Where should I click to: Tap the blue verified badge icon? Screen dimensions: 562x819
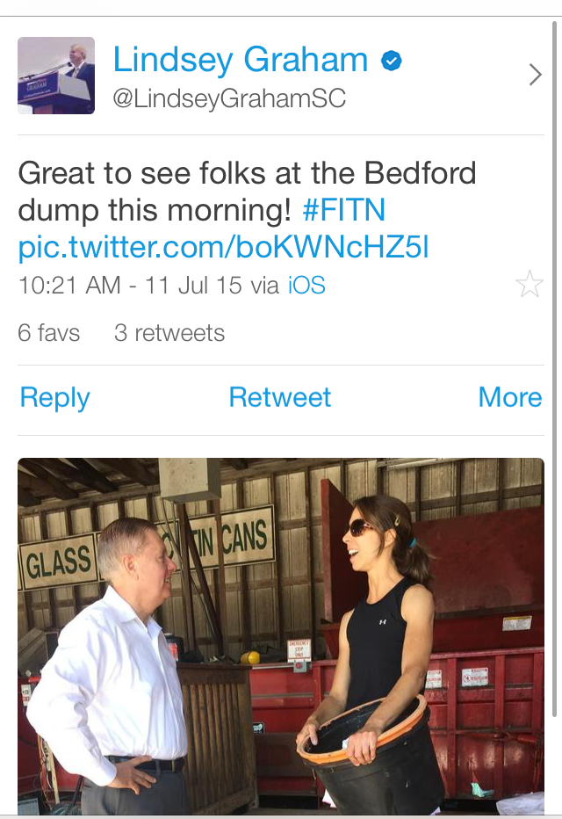point(392,61)
